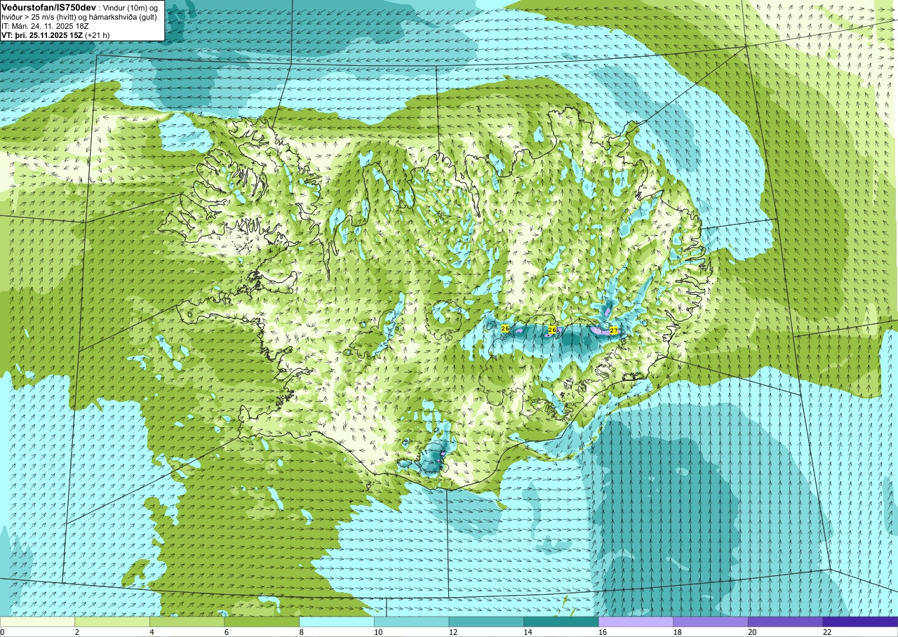Click the scale label 22
Screen dimensions: 898x637
click(827, 632)
